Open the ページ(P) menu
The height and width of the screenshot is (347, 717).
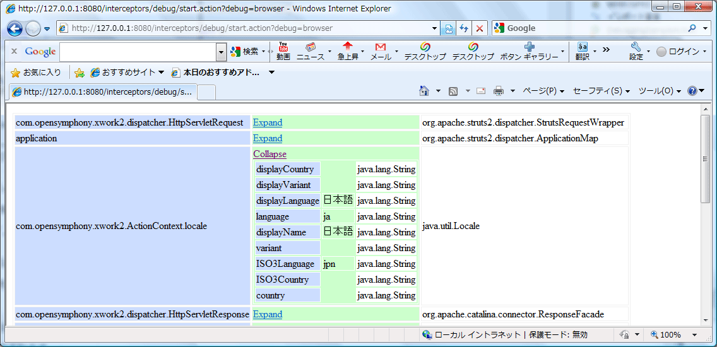click(543, 91)
